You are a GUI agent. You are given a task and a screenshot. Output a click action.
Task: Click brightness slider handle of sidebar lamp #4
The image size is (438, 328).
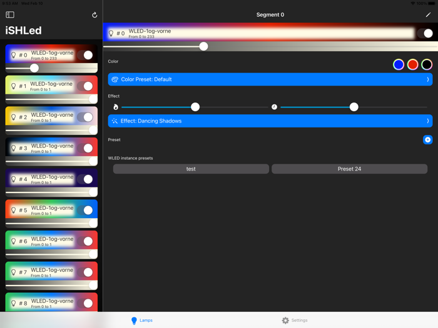pos(93,192)
